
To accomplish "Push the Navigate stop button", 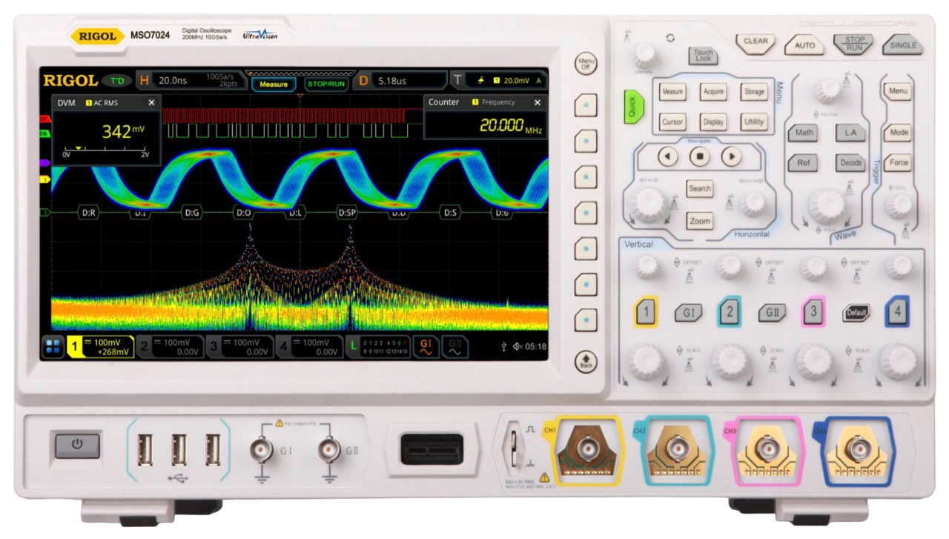I will click(699, 156).
